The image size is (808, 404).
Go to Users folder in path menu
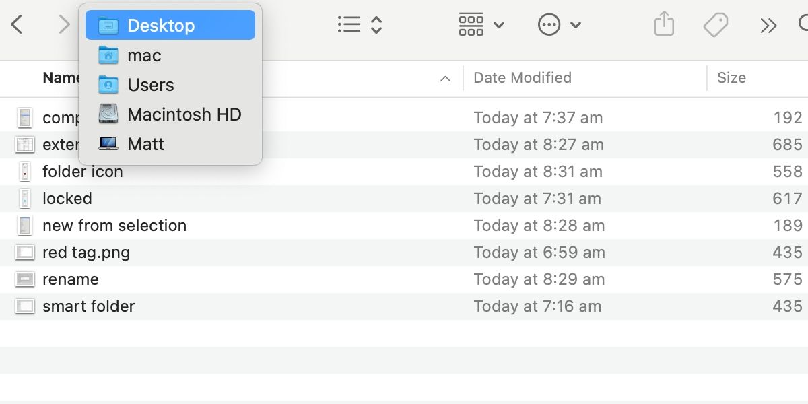click(150, 85)
